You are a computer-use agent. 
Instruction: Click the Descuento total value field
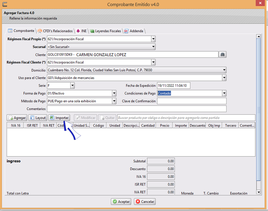[x=161, y=169]
